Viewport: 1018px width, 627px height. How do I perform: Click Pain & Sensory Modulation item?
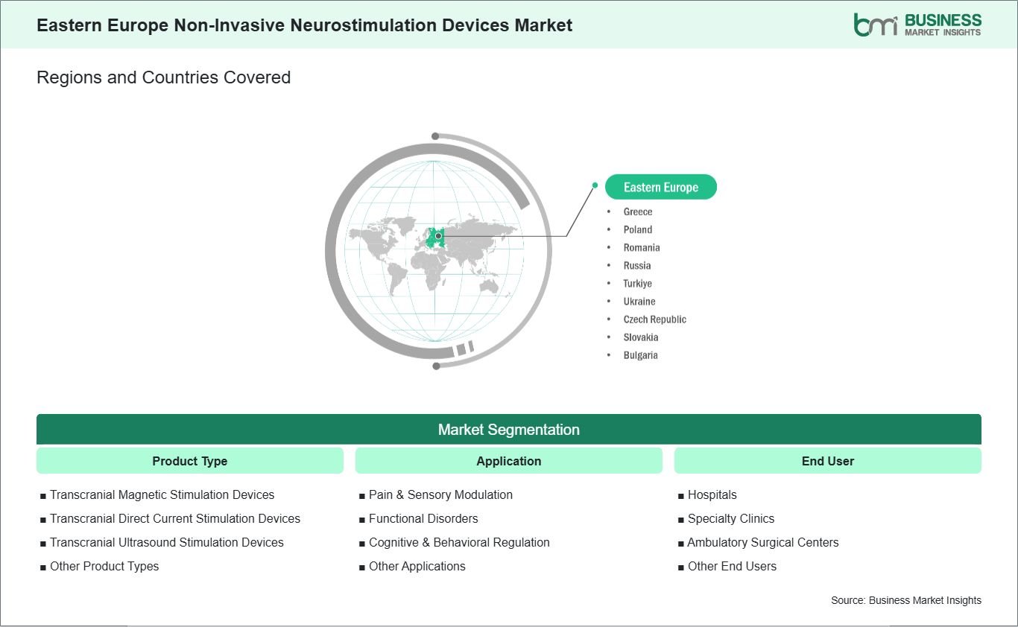[440, 494]
